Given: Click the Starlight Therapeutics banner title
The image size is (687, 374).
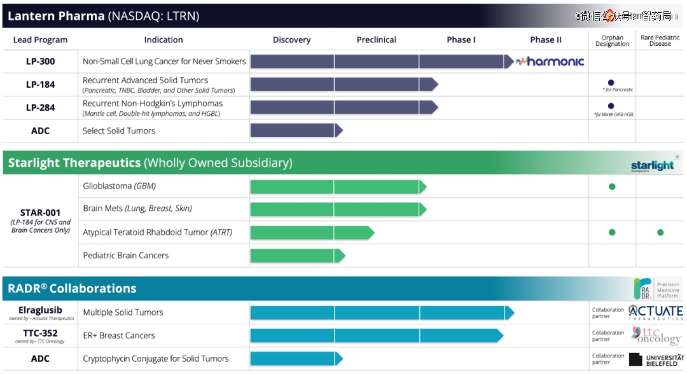Looking at the screenshot, I should pos(150,163).
